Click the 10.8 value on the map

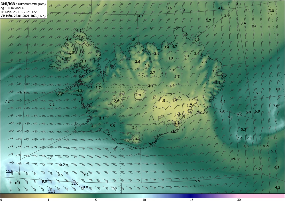[85, 187]
